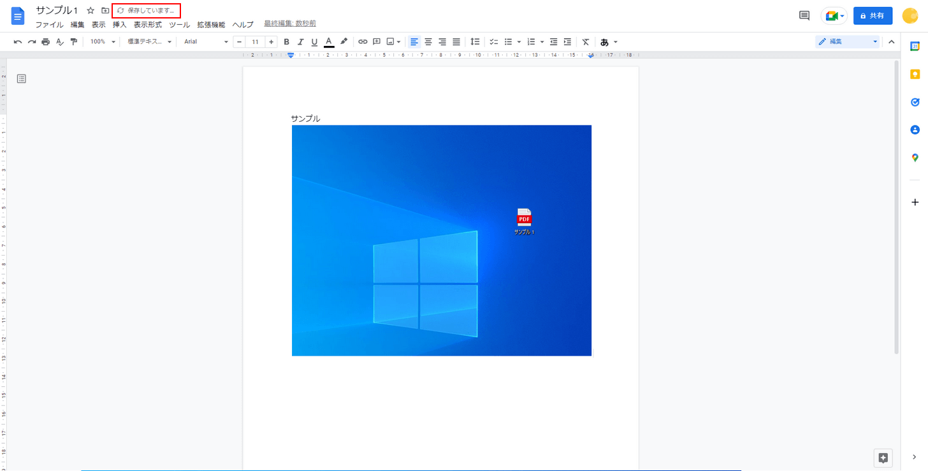Insert a link
The width and height of the screenshot is (928, 471).
pos(363,42)
